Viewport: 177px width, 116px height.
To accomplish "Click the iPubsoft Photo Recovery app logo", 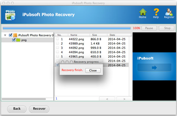I will coord(10,15).
